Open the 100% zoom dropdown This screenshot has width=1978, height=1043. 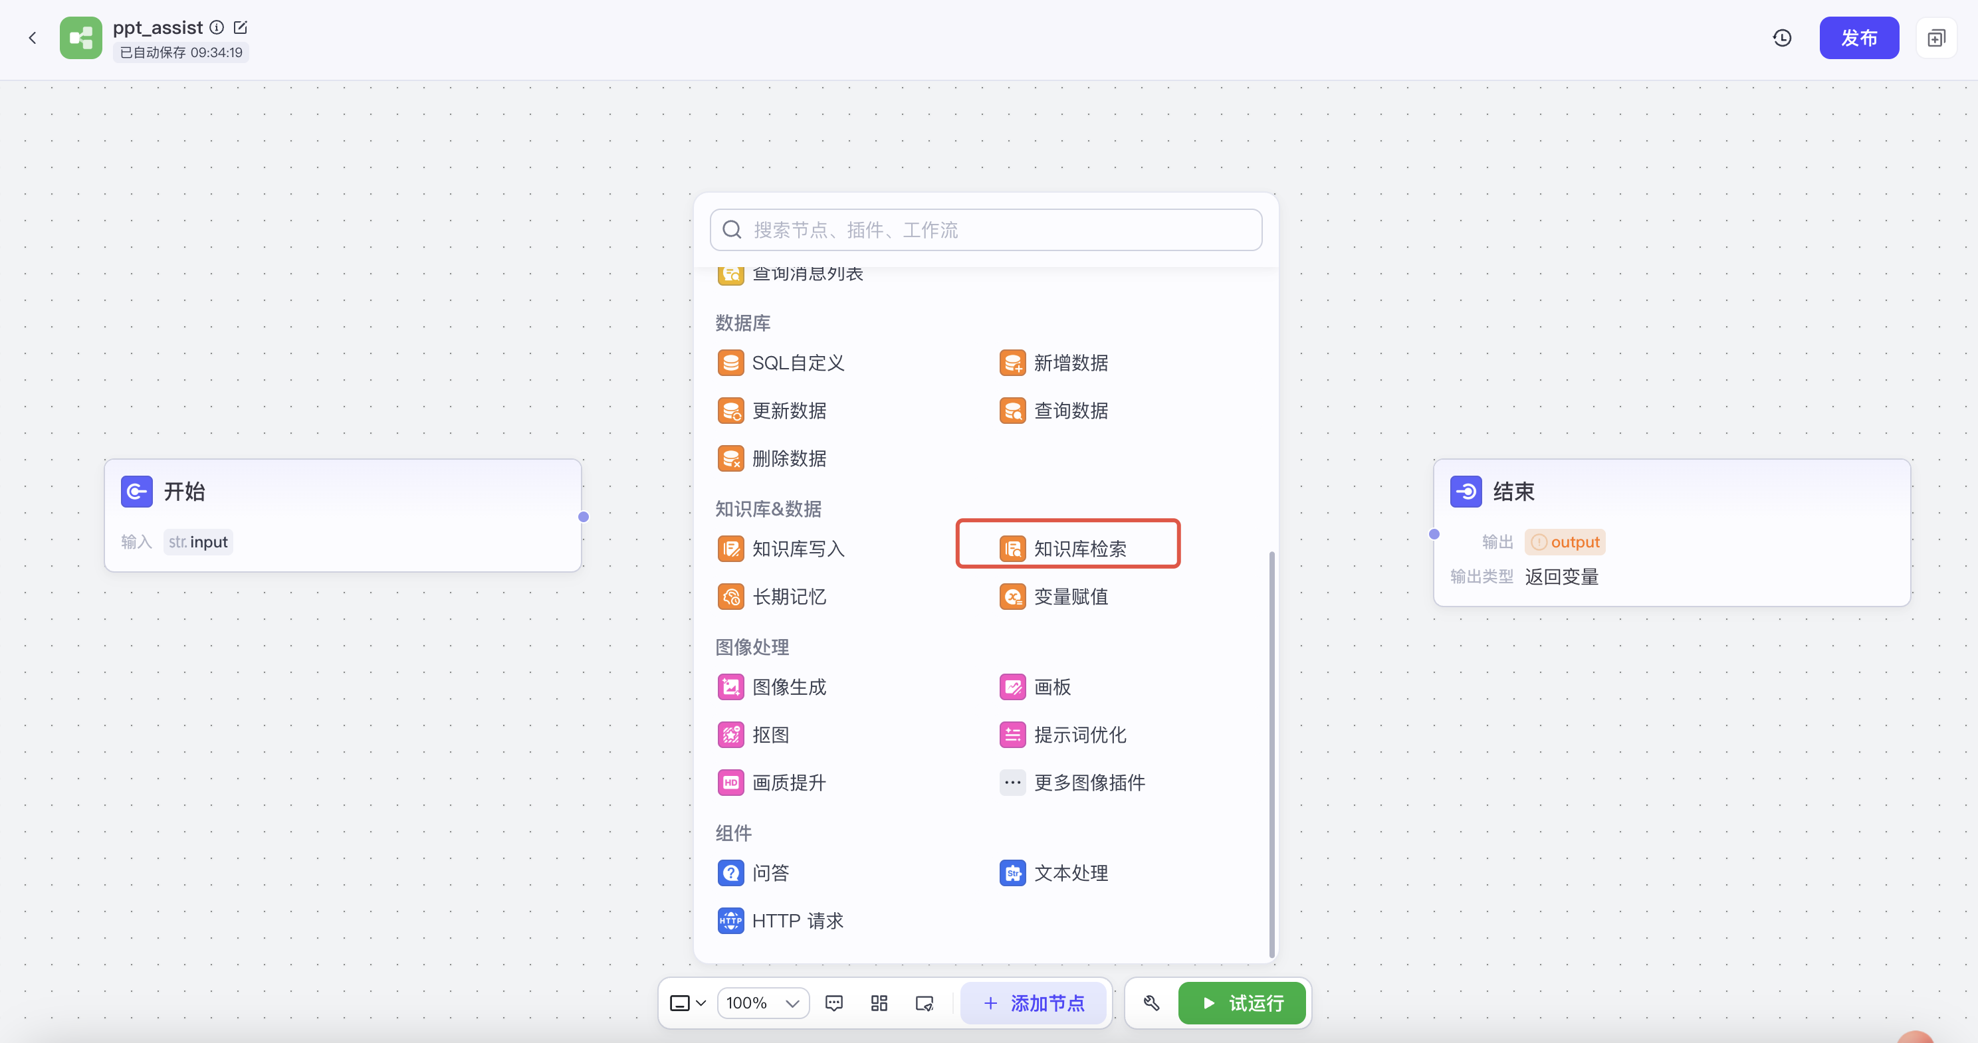[x=762, y=1002]
